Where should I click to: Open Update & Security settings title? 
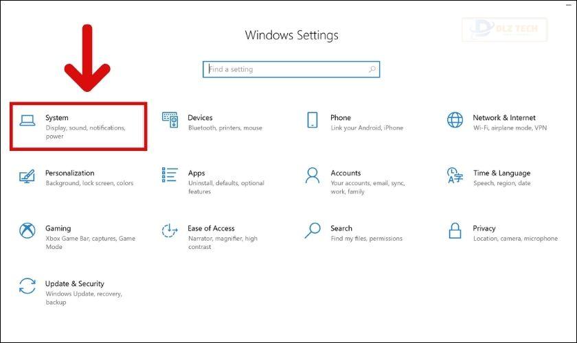pyautogui.click(x=75, y=283)
